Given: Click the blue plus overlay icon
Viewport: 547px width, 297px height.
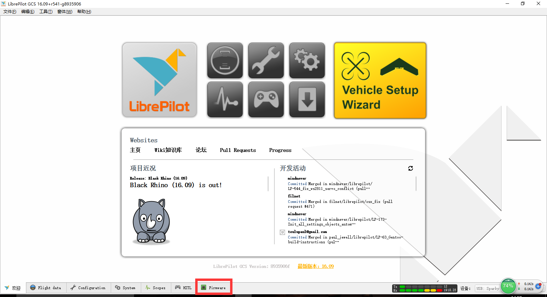Looking at the screenshot, I should click(x=538, y=286).
